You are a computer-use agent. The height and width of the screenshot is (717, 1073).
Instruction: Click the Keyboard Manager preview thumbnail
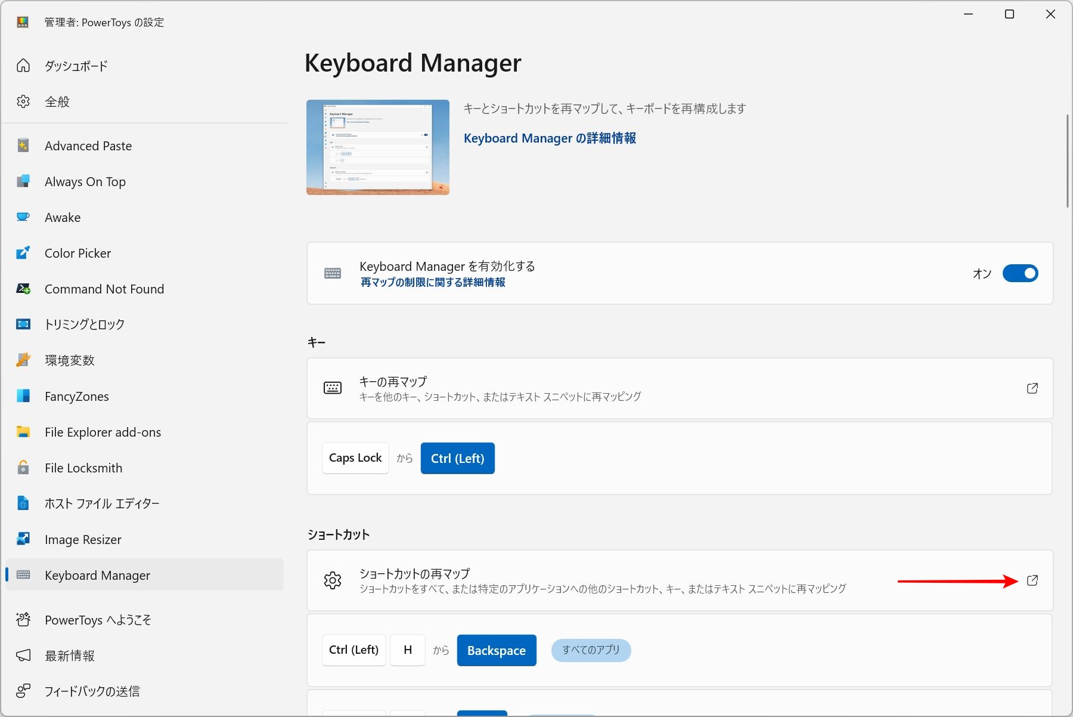[378, 147]
